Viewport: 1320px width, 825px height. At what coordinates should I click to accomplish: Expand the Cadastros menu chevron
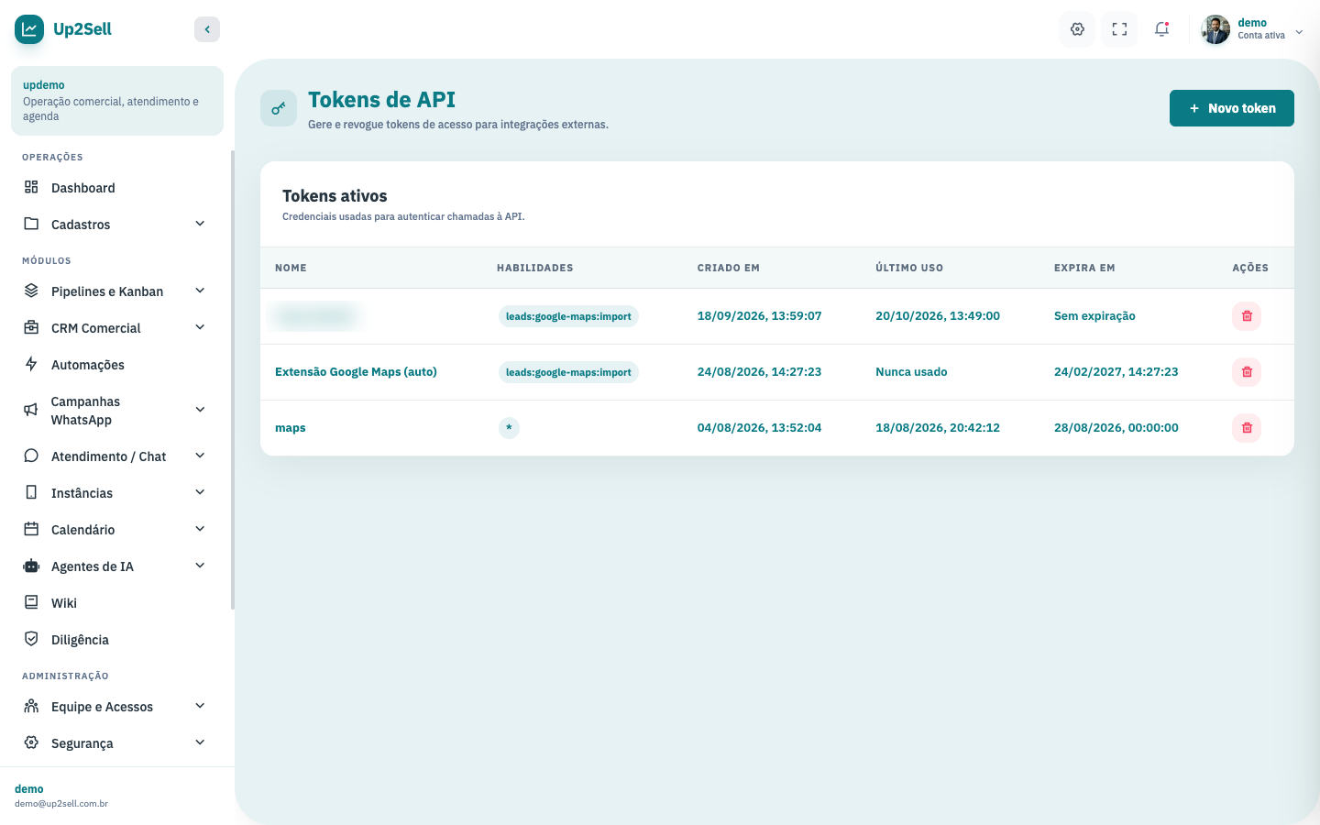point(200,224)
